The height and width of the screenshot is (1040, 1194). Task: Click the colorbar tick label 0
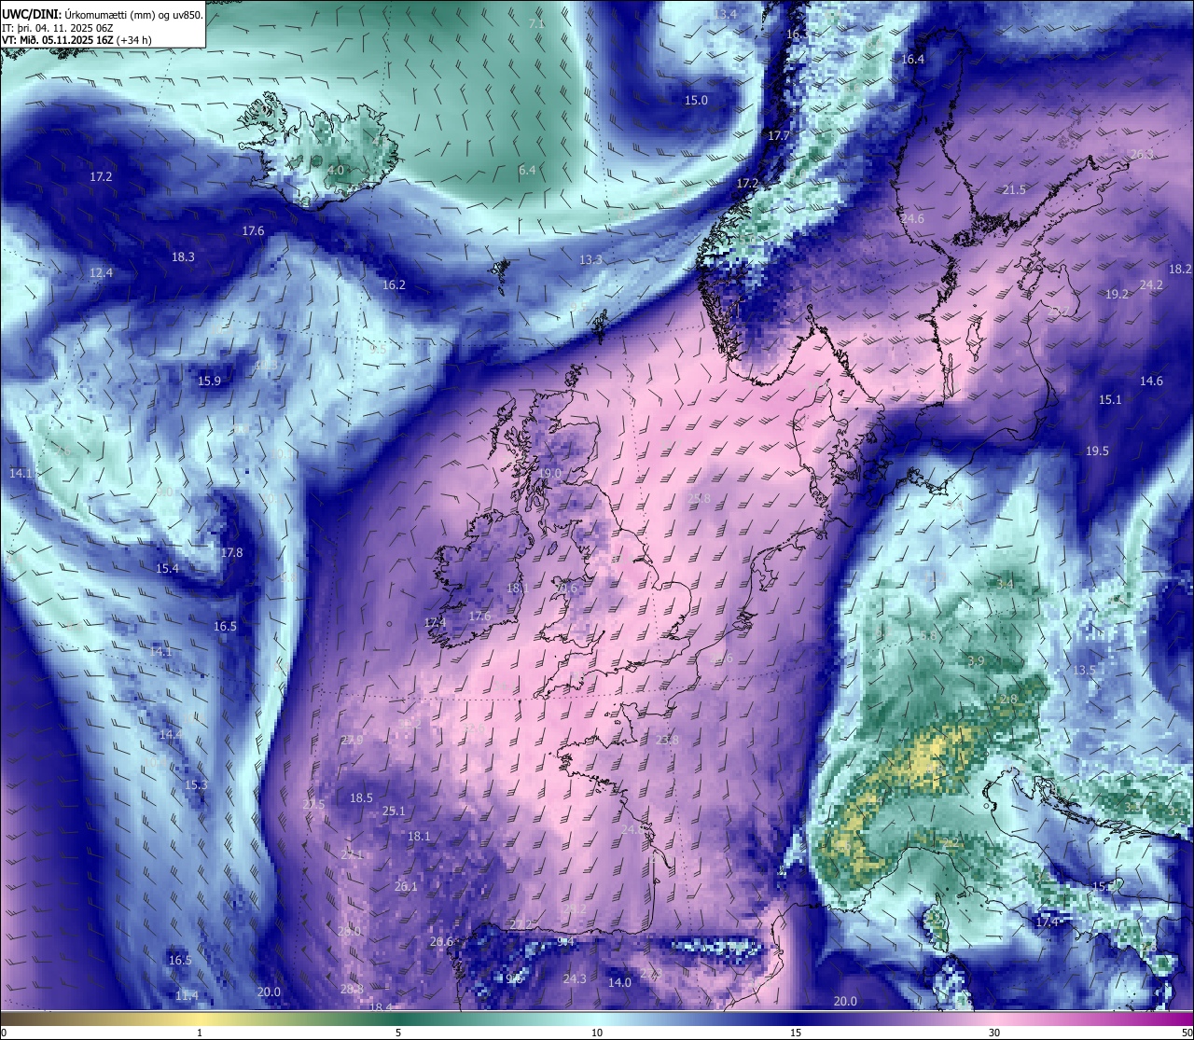4,1033
